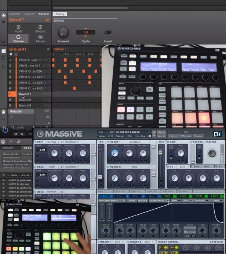Click the browser power icon
Image resolution: width=226 pixels, height=254 pixels.
(5, 130)
